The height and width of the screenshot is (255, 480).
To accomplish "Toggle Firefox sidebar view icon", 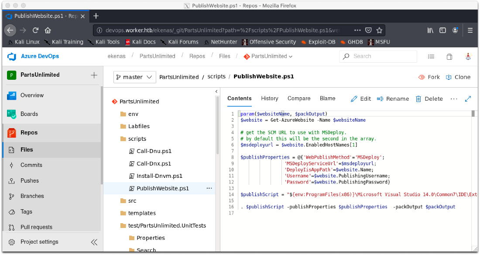I will coord(442,30).
